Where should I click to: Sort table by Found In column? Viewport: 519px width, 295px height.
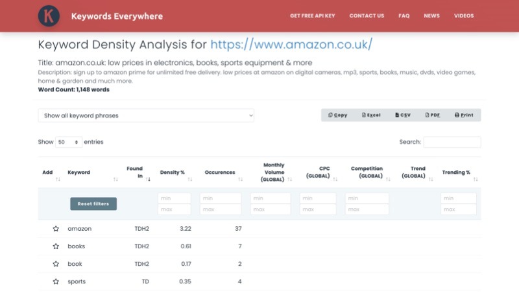(x=148, y=179)
